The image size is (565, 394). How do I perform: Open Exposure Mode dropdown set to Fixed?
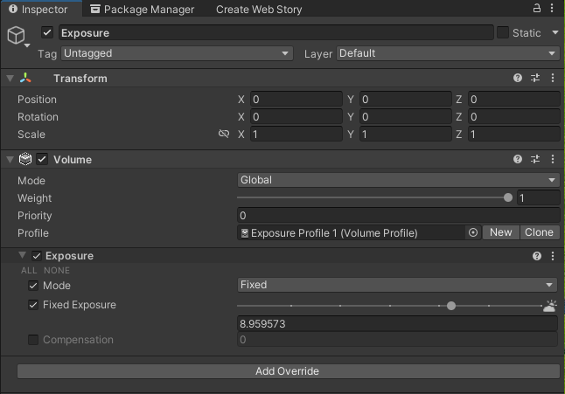pos(397,285)
